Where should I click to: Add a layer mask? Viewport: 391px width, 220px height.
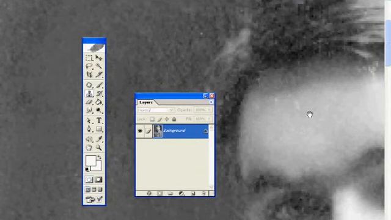[x=159, y=193]
